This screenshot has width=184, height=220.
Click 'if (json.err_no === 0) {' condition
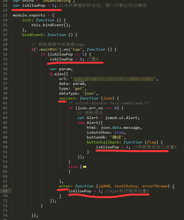click(x=96, y=108)
